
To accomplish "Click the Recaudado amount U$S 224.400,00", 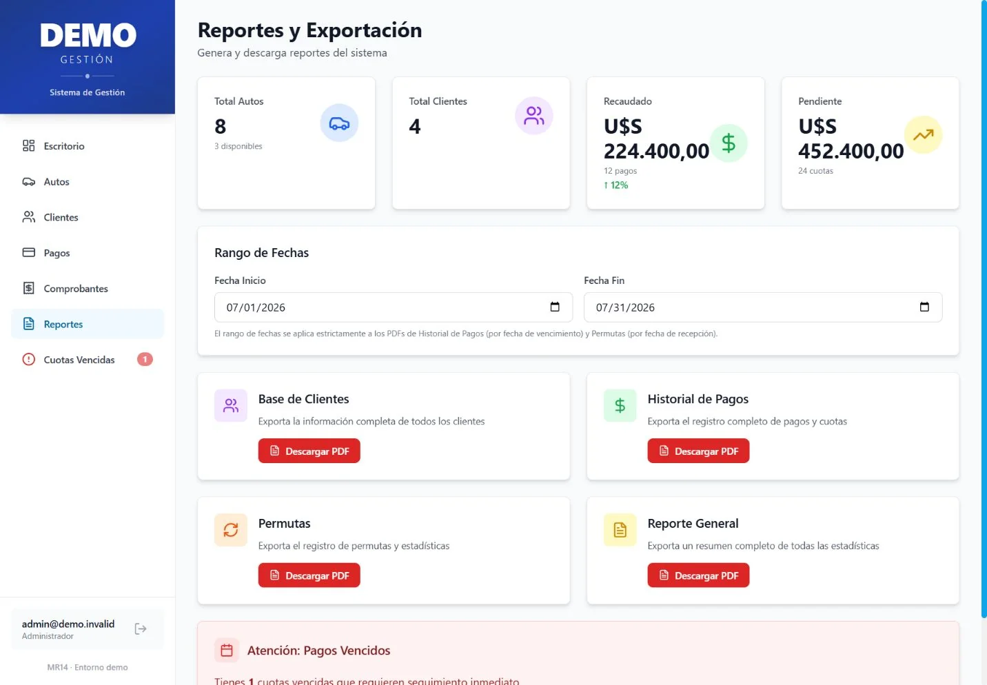I will pyautogui.click(x=656, y=139).
